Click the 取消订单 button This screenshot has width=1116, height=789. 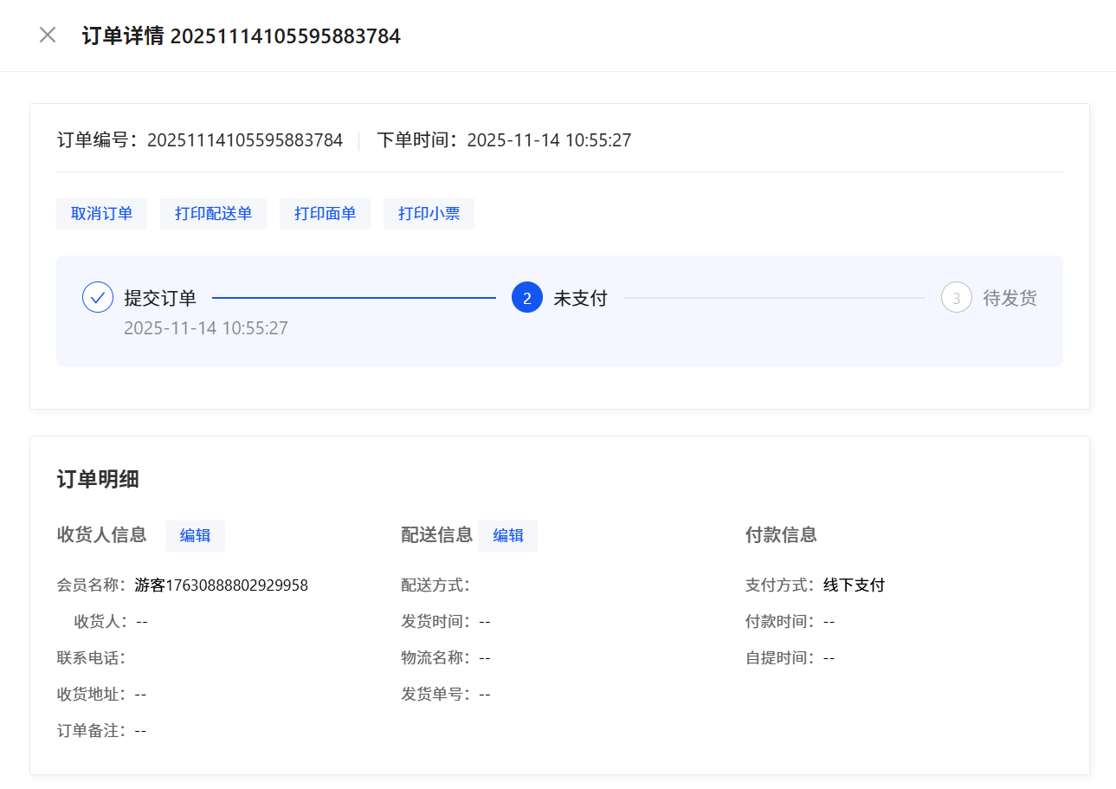tap(101, 214)
